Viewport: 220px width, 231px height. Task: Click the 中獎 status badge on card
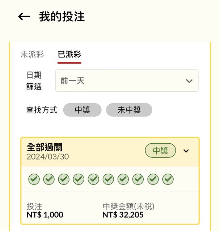point(160,151)
